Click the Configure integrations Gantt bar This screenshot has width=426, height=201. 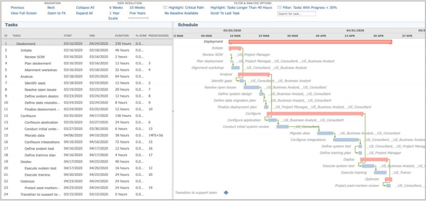(346, 140)
